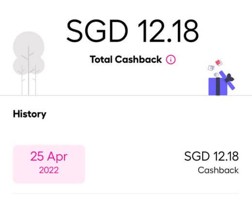Viewport: 252px width, 200px height.
Task: Select the large SGD 12.18 total amount
Action: point(132,31)
